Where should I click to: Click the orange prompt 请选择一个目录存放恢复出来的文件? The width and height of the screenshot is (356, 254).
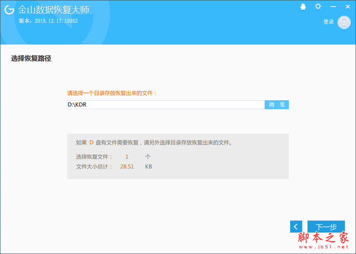tap(112, 93)
